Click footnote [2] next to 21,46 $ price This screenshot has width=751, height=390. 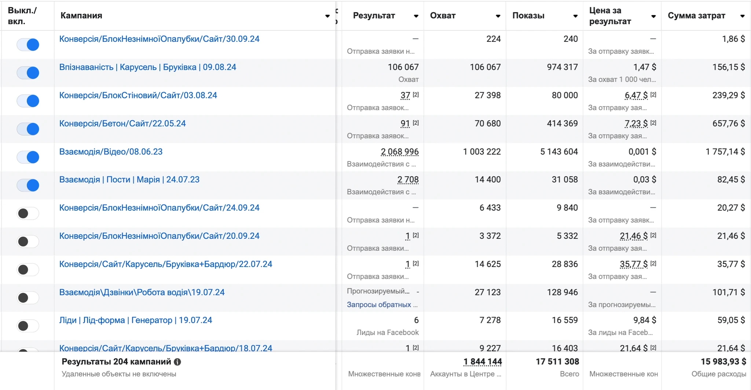pos(653,235)
